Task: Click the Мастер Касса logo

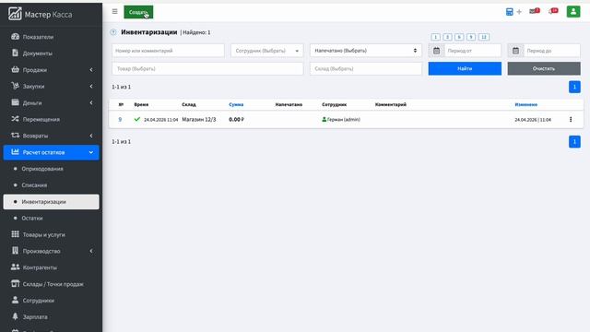Action: pos(40,14)
